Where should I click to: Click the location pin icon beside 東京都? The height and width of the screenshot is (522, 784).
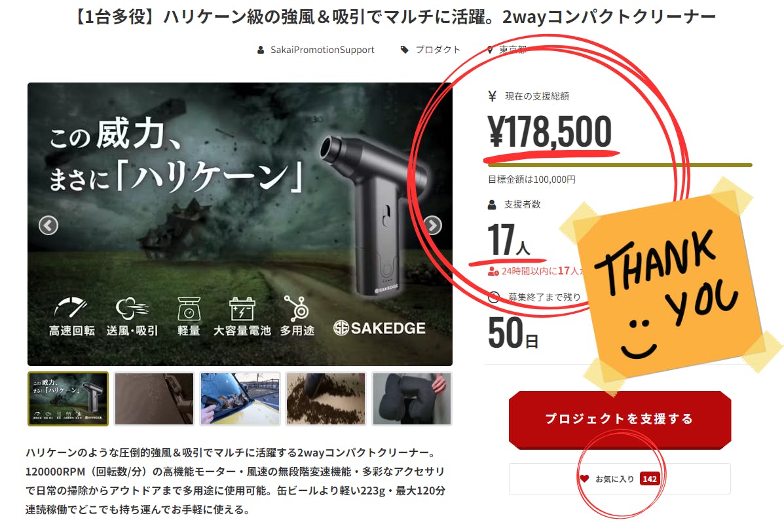coord(490,50)
